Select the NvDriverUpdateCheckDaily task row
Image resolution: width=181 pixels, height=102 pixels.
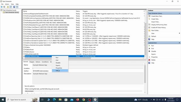pos(84,16)
